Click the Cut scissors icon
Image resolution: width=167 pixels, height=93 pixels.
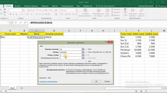pyautogui.click(x=5, y=9)
